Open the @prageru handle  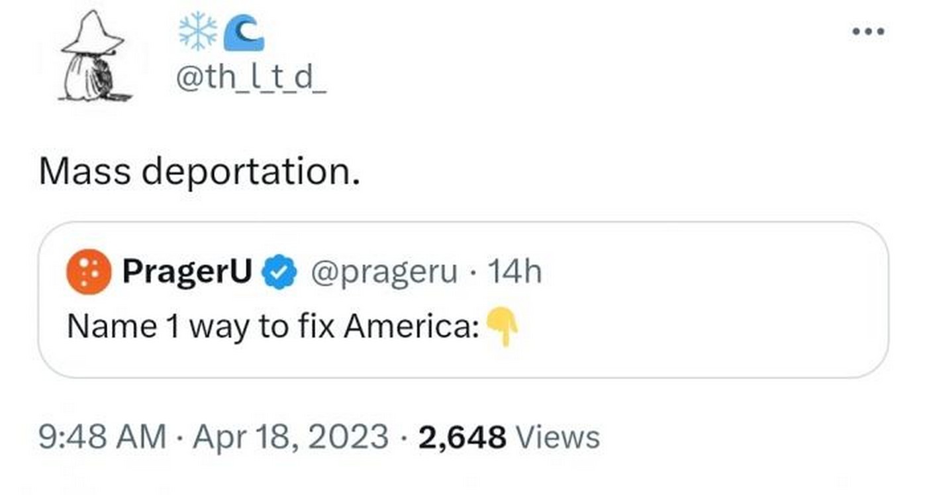point(384,272)
